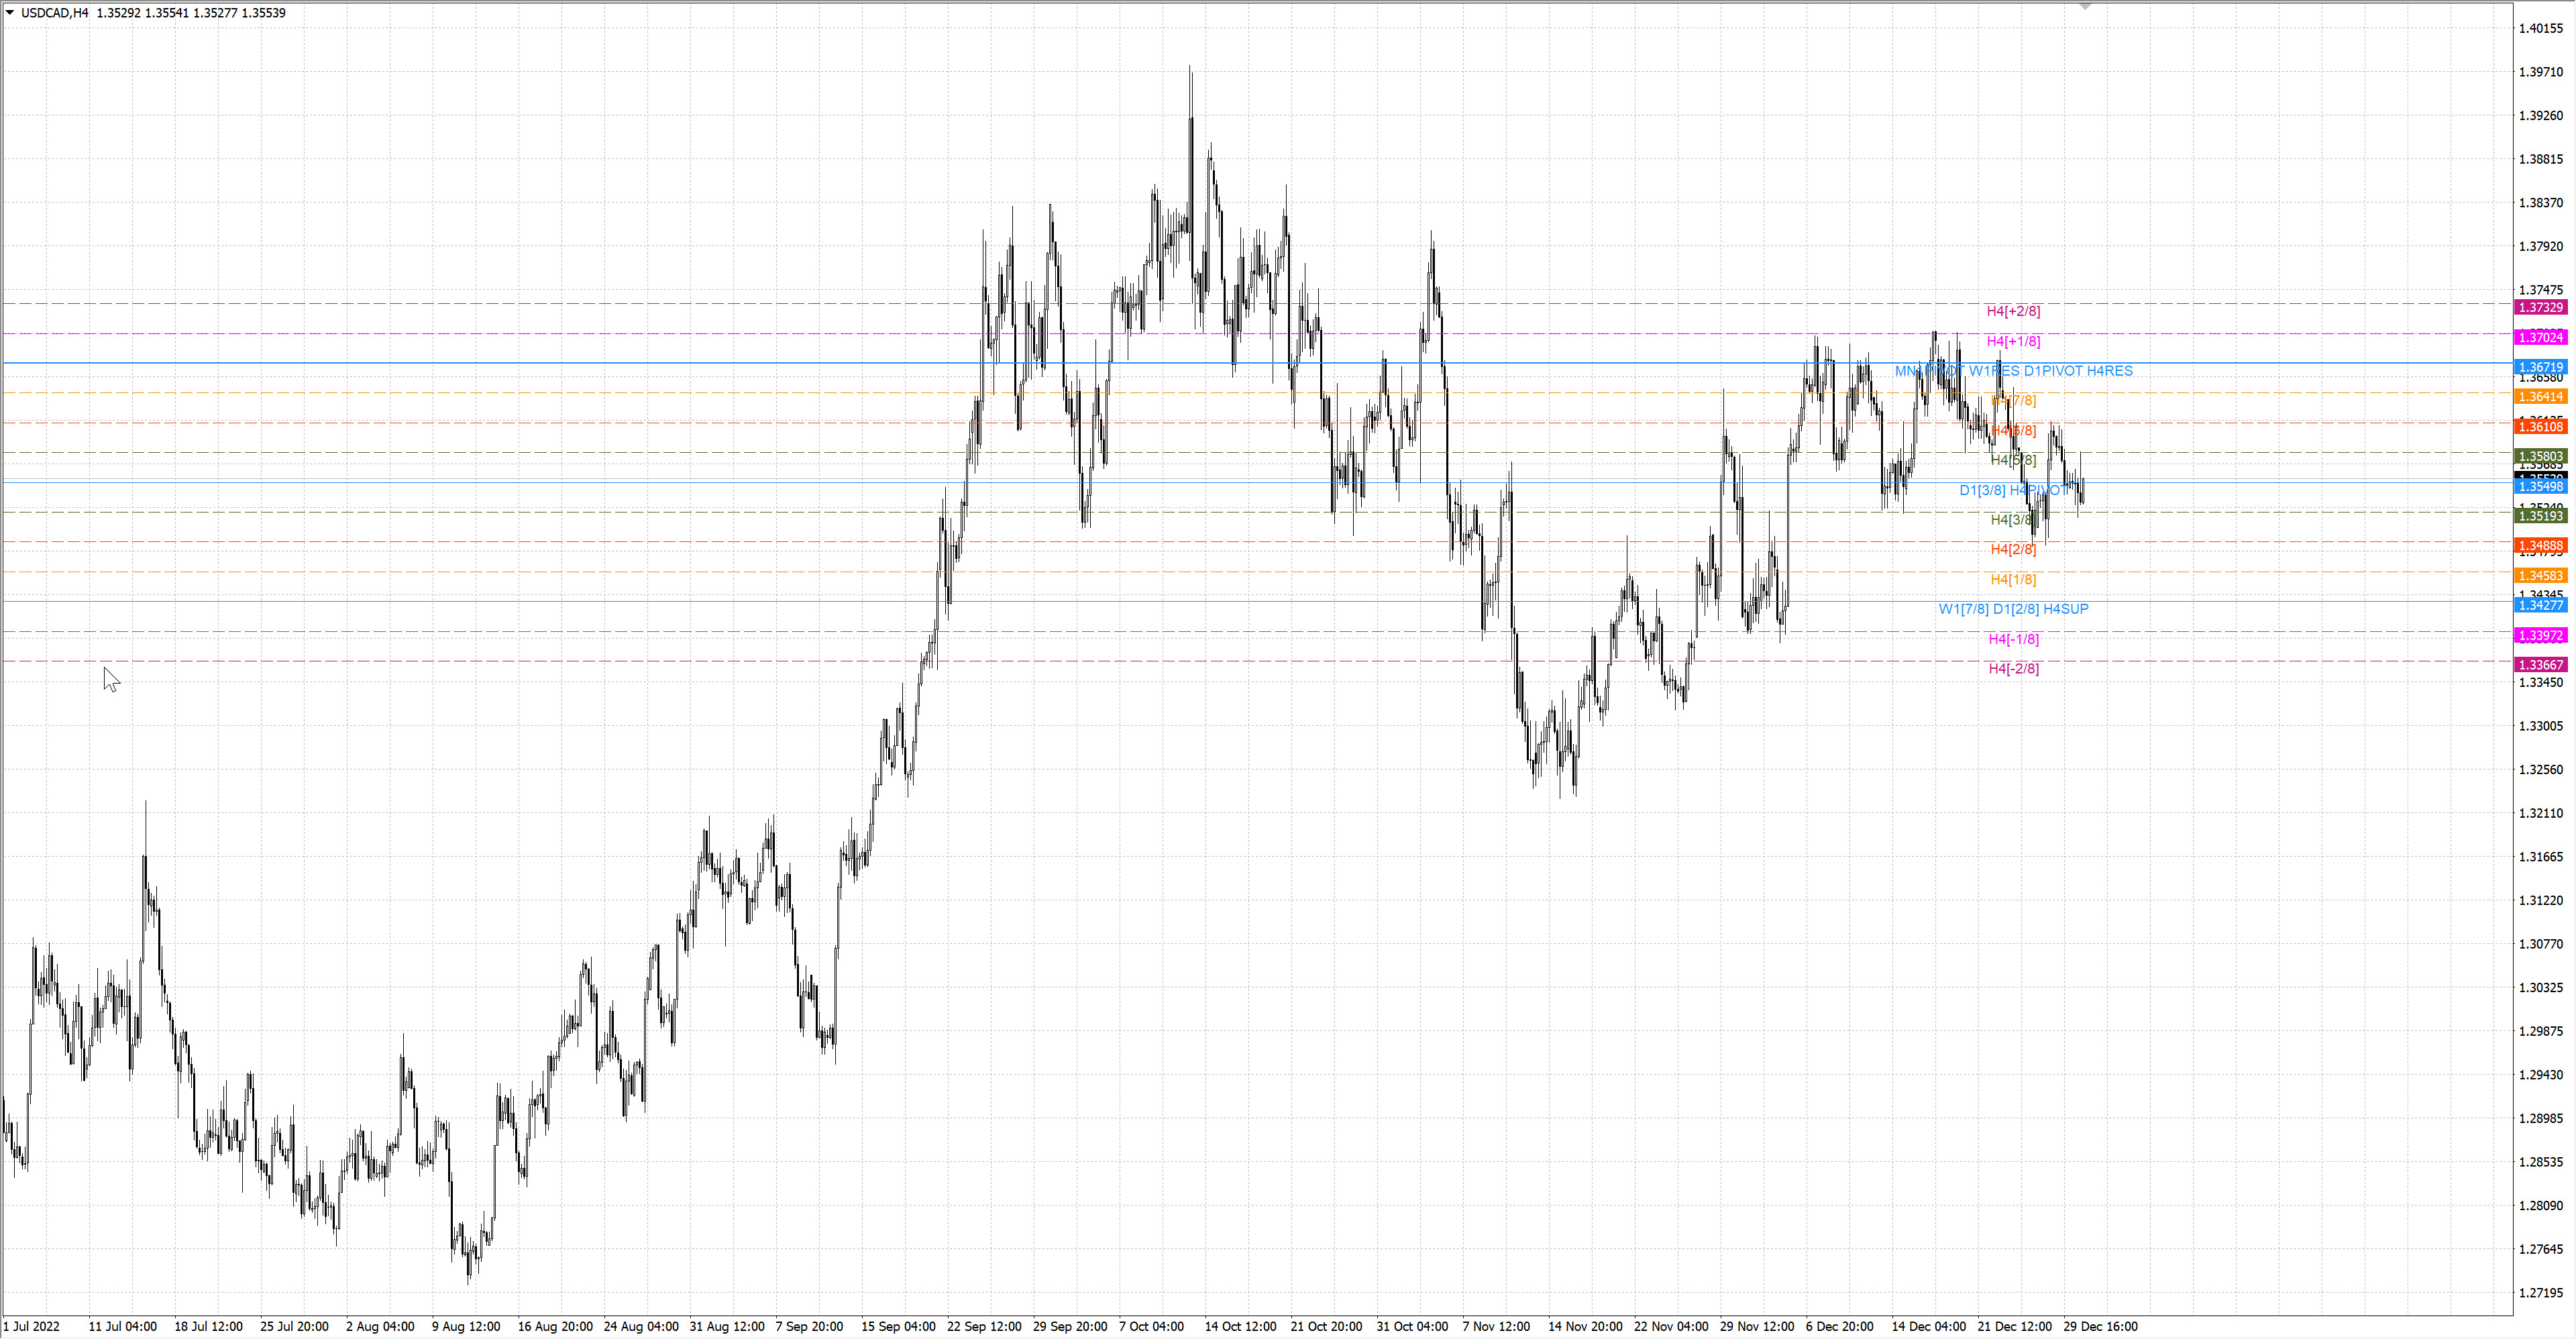The width and height of the screenshot is (2576, 1339).
Task: Click the 7 Nov 12:00 time label
Action: pos(1496,1327)
